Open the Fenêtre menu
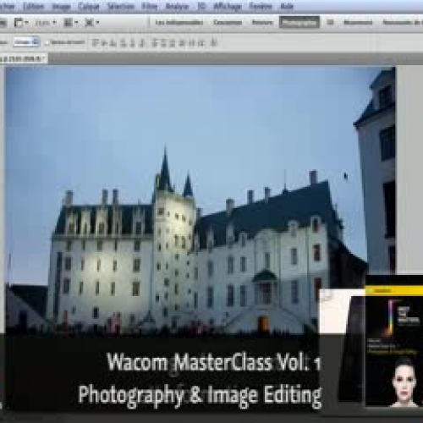 261,6
